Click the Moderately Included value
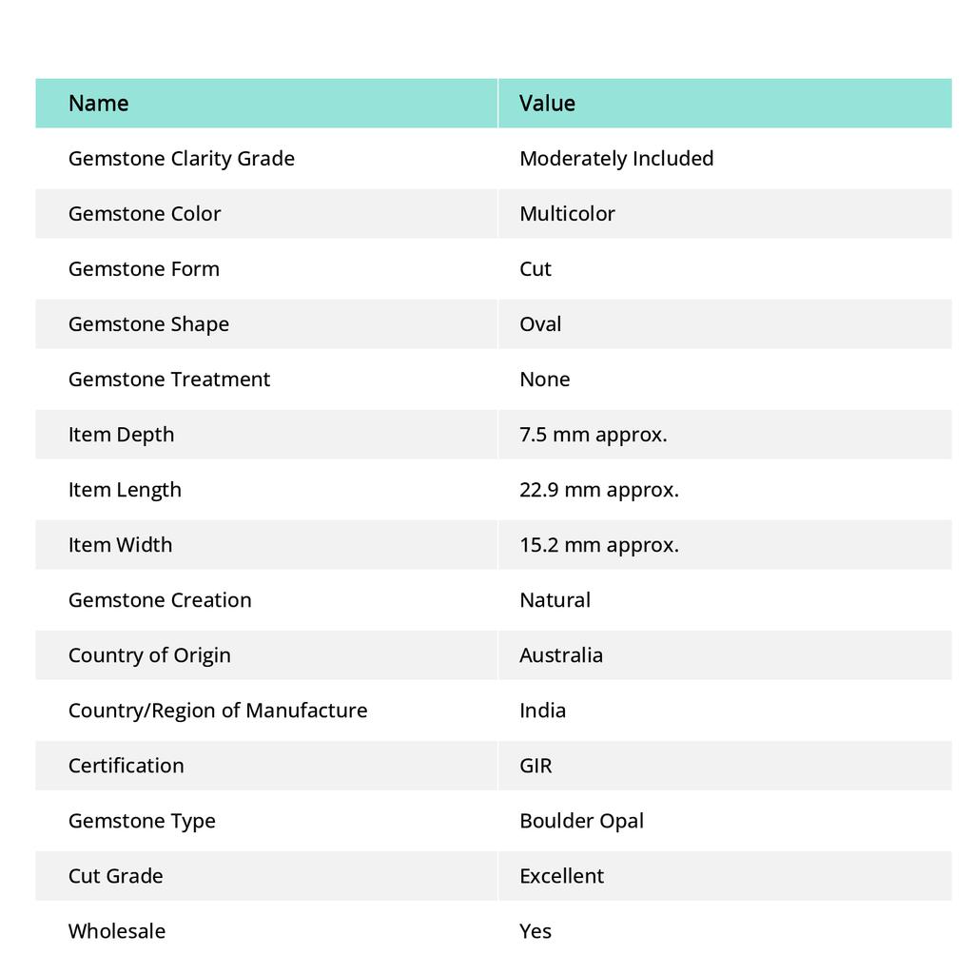This screenshot has width=974, height=974. coord(616,159)
